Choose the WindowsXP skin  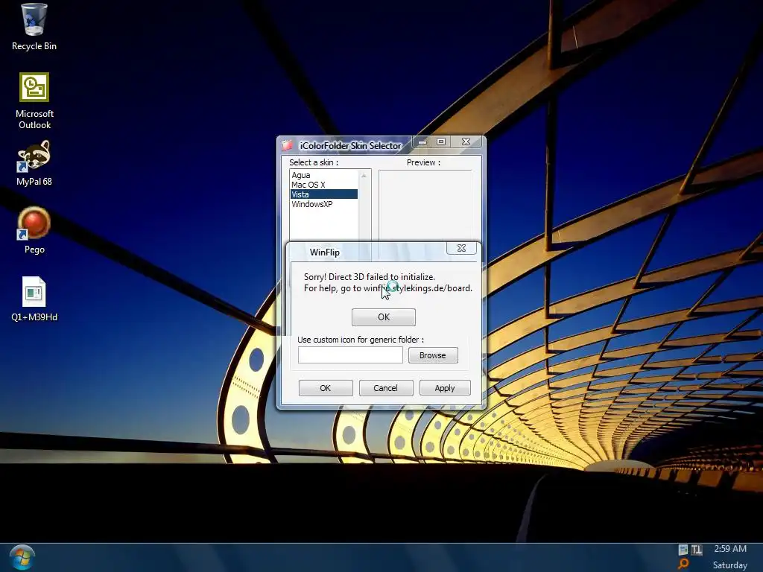[323, 204]
